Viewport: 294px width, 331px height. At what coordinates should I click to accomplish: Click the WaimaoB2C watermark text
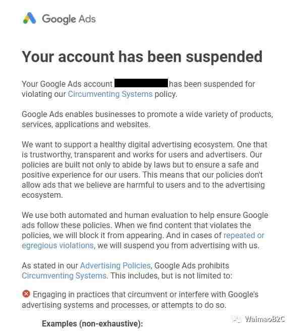[265, 319]
